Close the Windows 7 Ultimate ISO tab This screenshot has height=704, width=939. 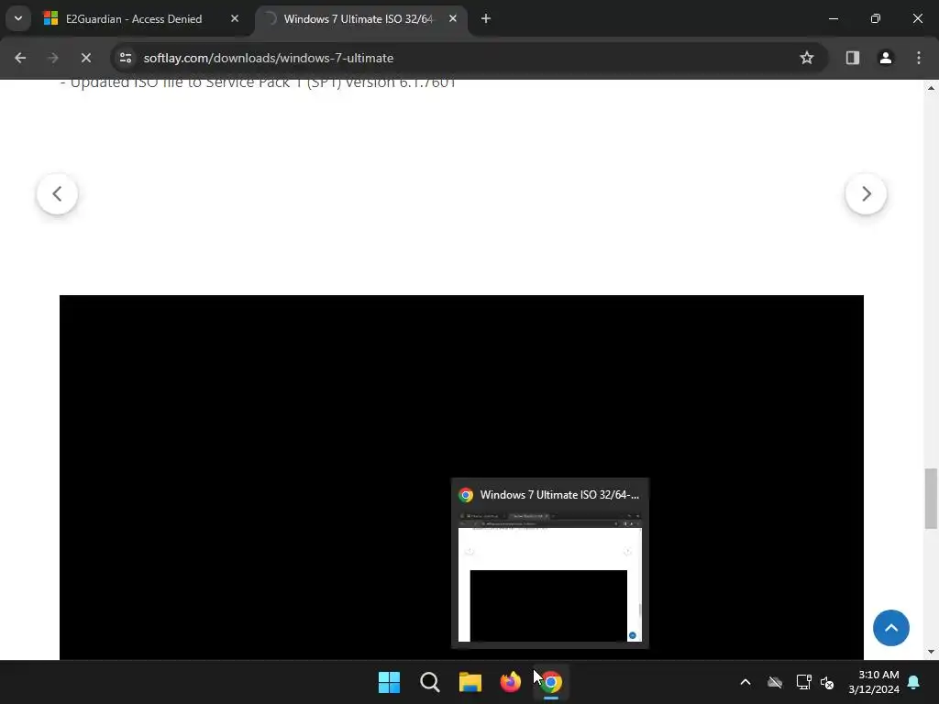(453, 18)
